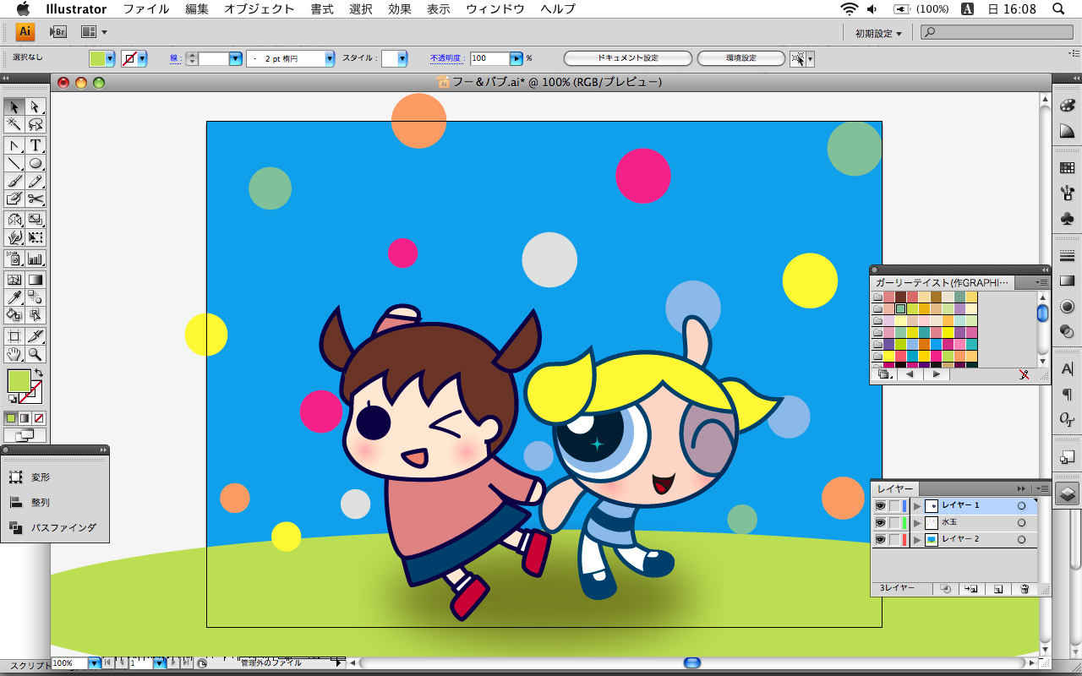Open the 初期設定 workspace dropdown
1082x676 pixels.
tap(878, 34)
